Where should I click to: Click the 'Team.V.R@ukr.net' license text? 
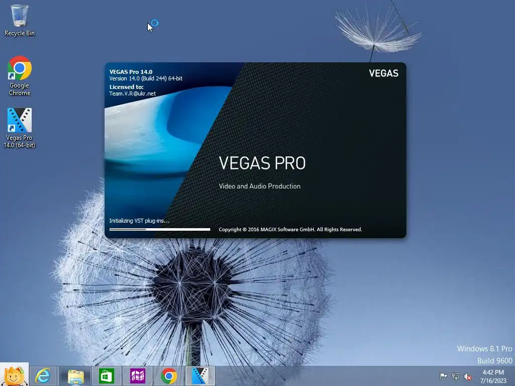[132, 93]
